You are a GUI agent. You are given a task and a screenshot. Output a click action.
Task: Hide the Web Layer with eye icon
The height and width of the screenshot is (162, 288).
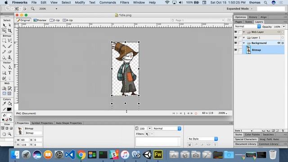[x=236, y=32]
